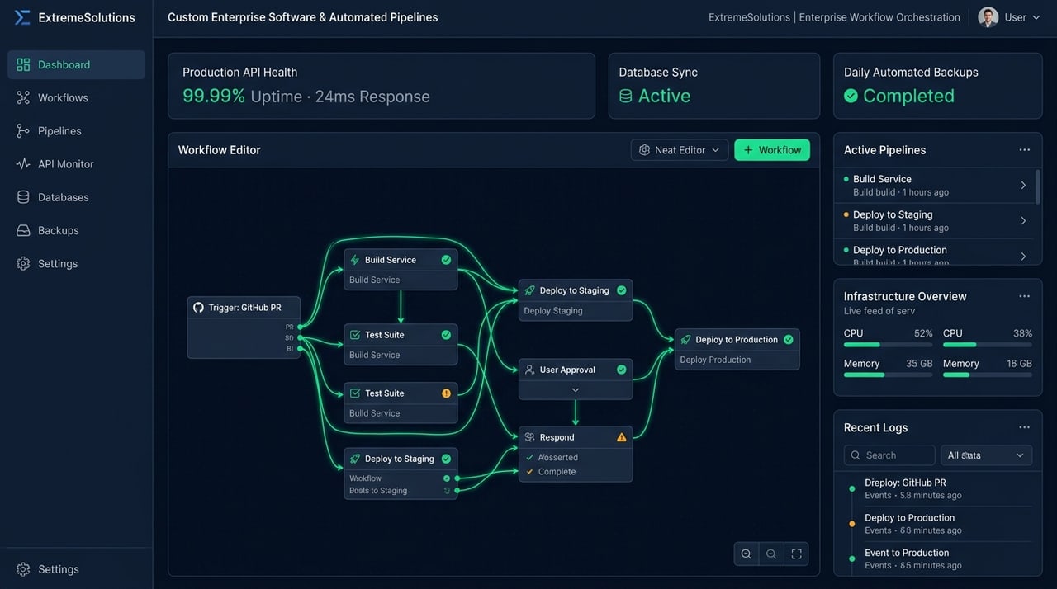Toggle status check on lower-left Deploy to Staging node
Screen dimensions: 1057x589
446,459
